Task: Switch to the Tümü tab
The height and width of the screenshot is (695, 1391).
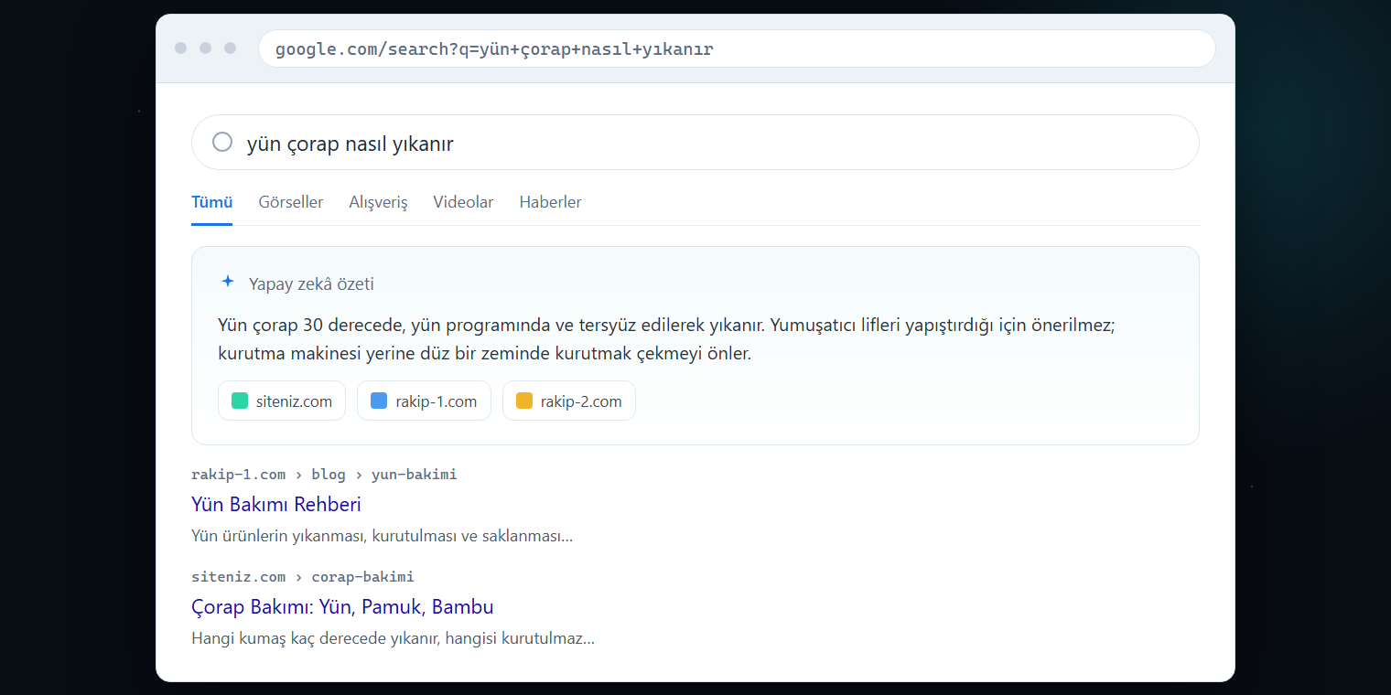Action: click(212, 202)
